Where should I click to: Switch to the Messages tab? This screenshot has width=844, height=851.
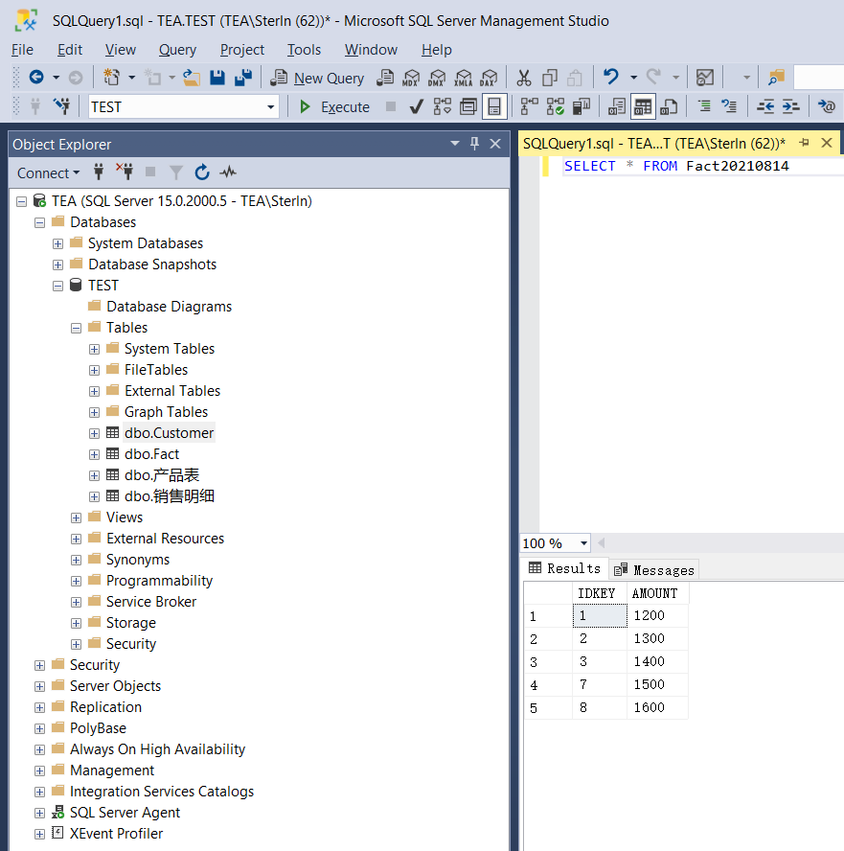[x=654, y=570]
